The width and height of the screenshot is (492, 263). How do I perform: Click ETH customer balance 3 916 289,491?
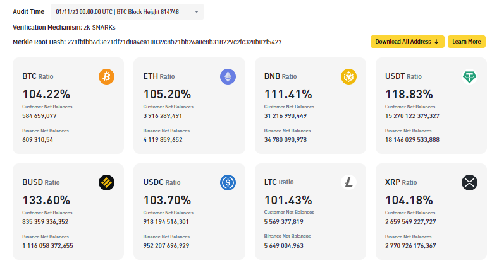(163, 116)
